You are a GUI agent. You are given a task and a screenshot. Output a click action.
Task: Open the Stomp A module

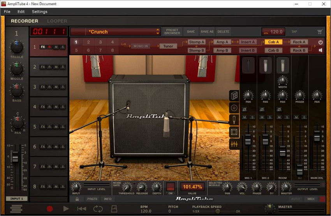pyautogui.click(x=197, y=42)
